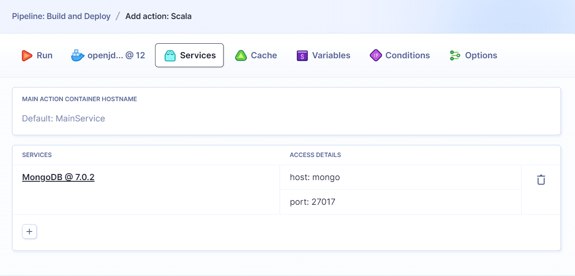Add a new service with plus button
This screenshot has height=276, width=575.
click(x=29, y=231)
